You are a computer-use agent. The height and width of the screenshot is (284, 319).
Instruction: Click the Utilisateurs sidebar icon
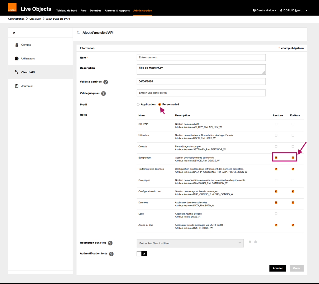tap(17, 58)
